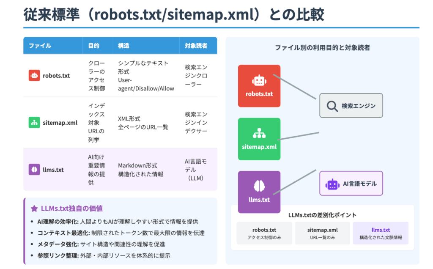Select the red robots.txt robot icon in table
Screen dimensions: 433x269
pos(34,75)
